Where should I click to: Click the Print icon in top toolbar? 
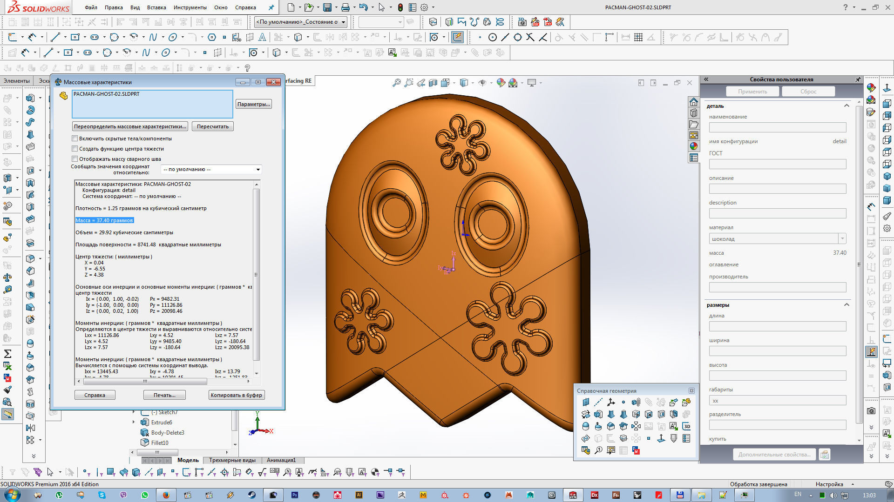pyautogui.click(x=345, y=7)
